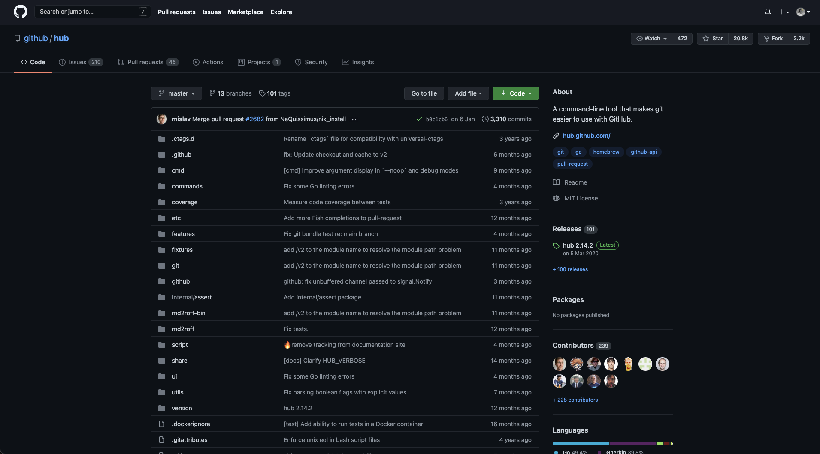This screenshot has width=820, height=454.
Task: Click the folder icon for .ctags.d
Action: (x=162, y=139)
